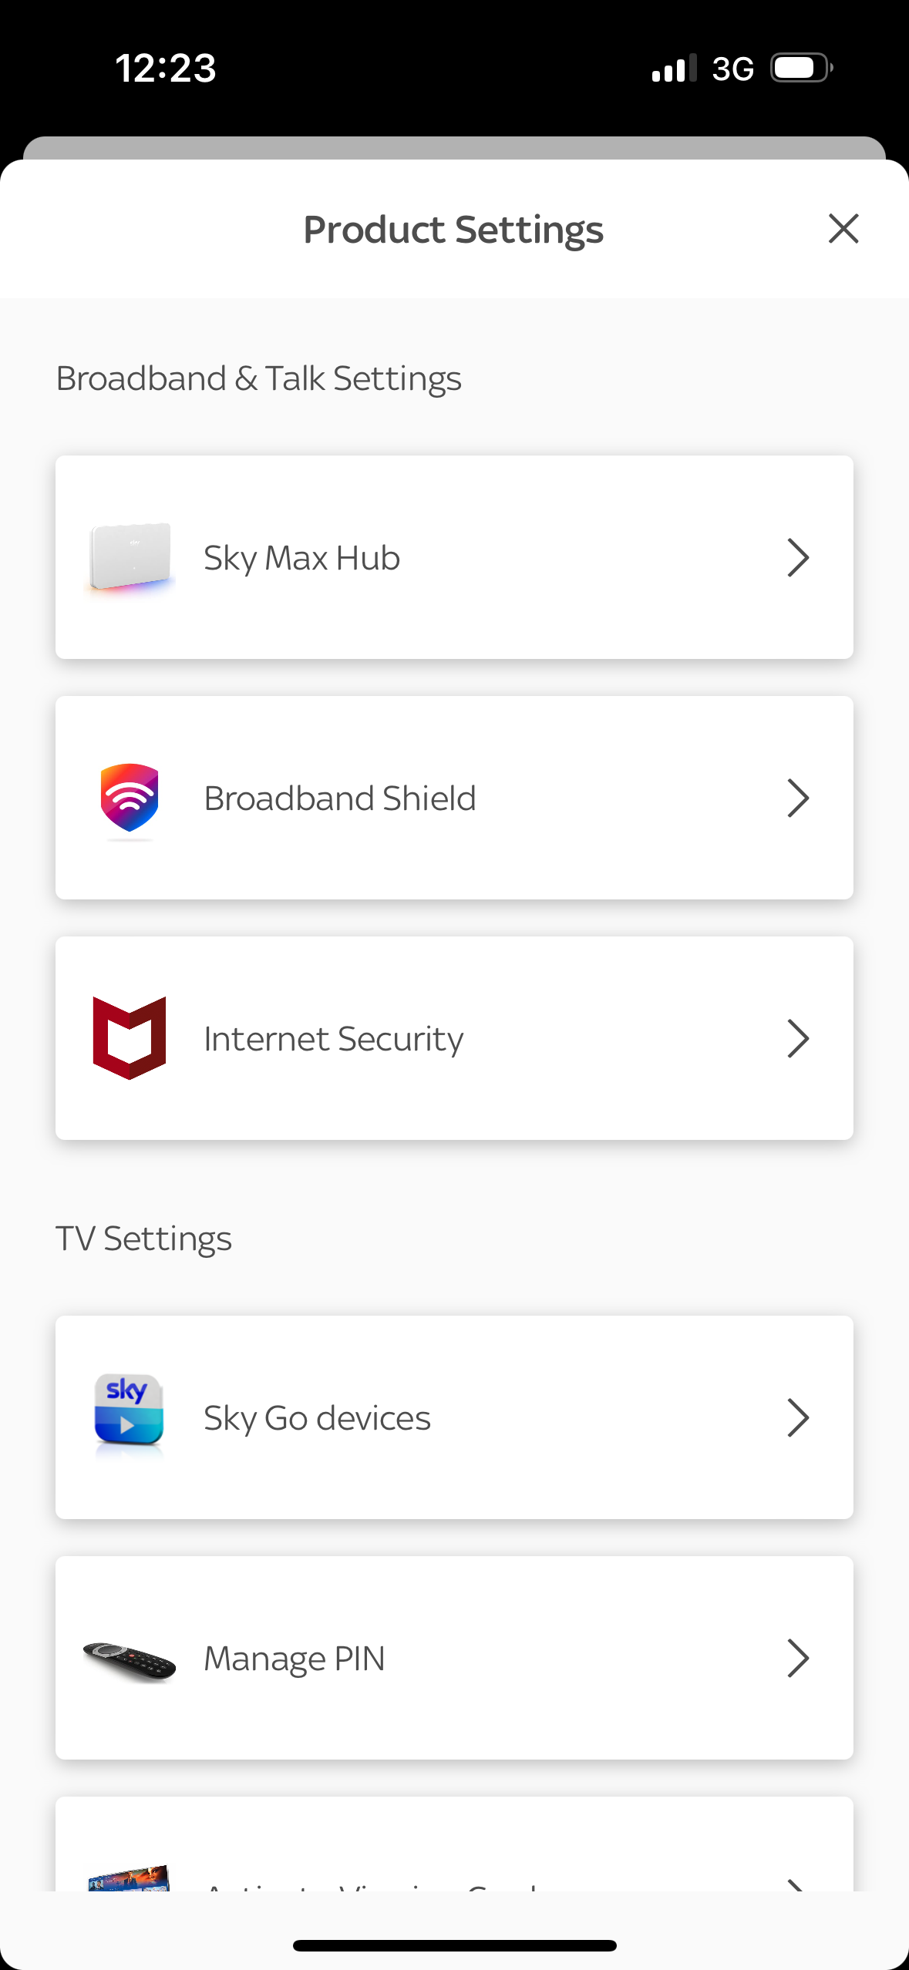The image size is (909, 1970).
Task: Click the arrow beside Sky Go devices
Action: coord(798,1417)
